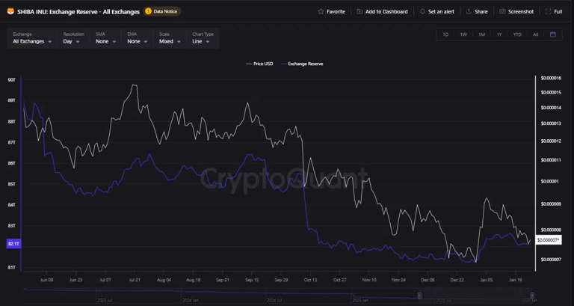The image size is (574, 306).
Task: Select the 1Y time range
Action: click(499, 34)
